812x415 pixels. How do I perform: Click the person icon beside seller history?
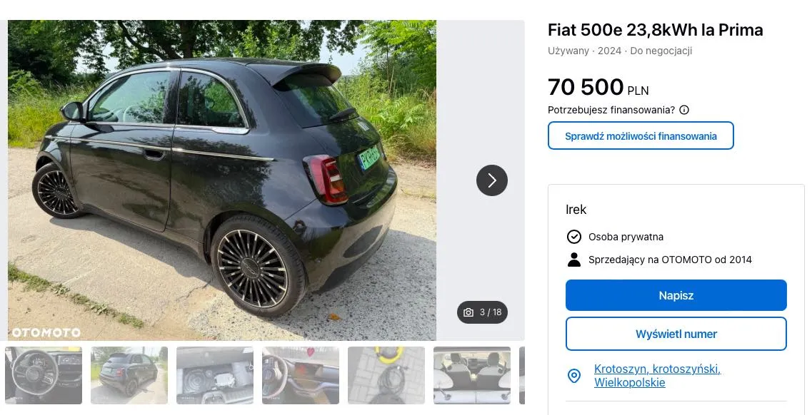coord(574,260)
